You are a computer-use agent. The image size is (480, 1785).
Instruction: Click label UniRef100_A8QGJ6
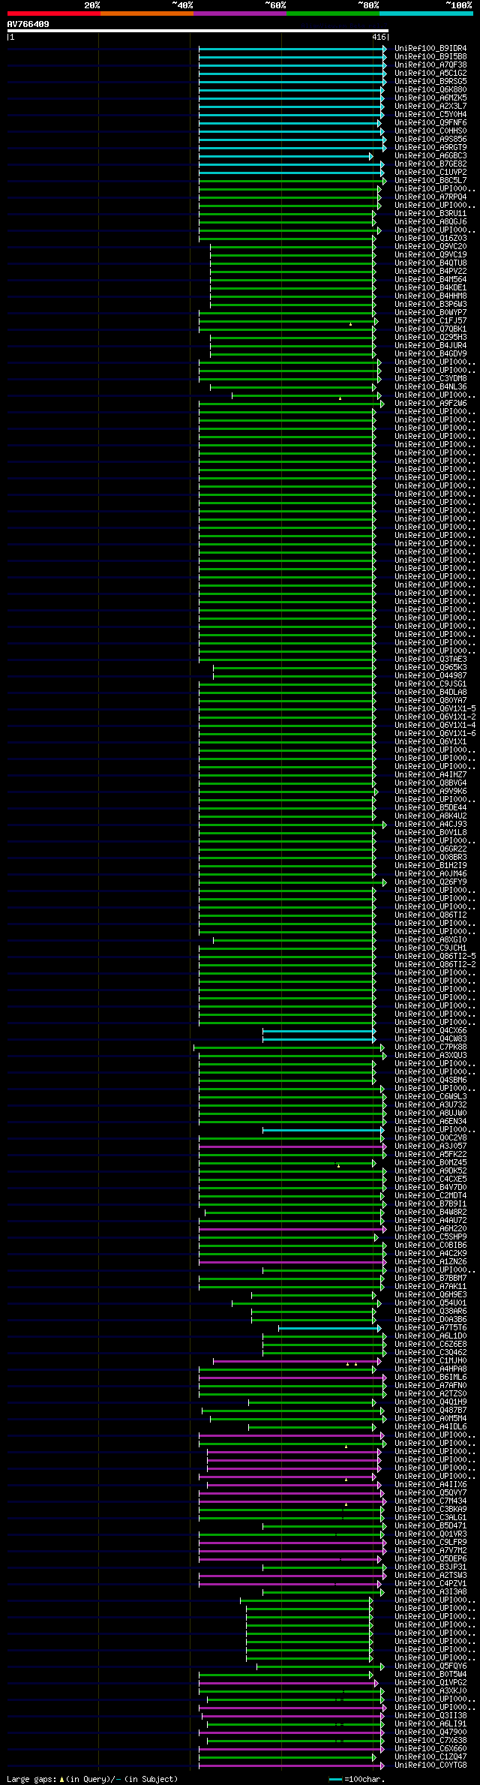point(430,222)
